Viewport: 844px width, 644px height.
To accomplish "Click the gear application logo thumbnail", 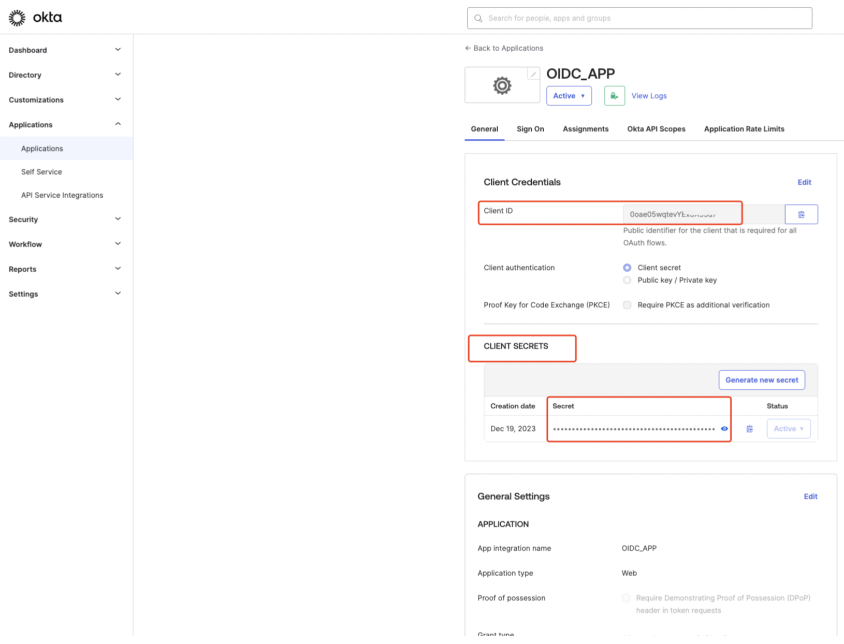I will click(x=502, y=85).
